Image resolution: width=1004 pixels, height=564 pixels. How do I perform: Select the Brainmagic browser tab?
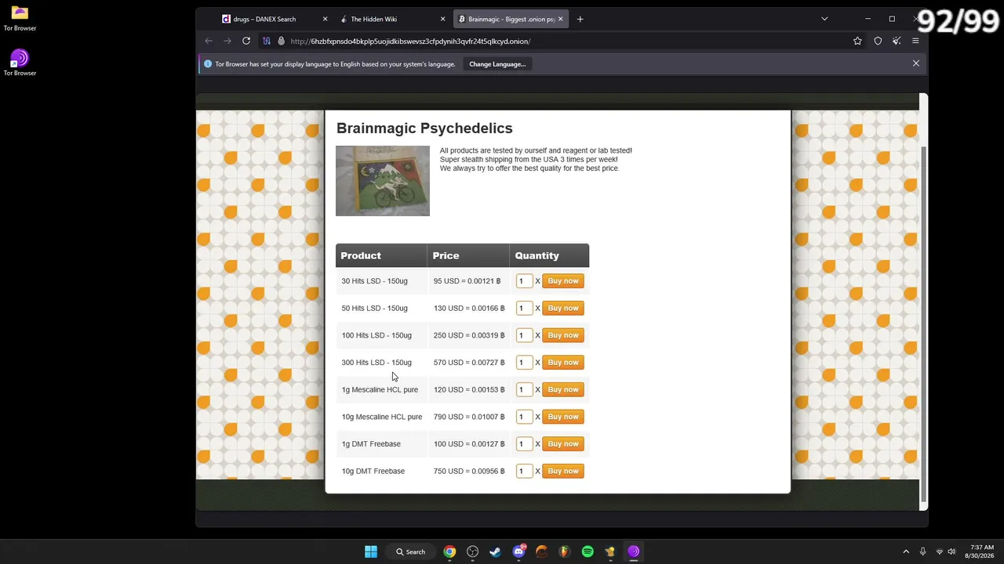click(511, 19)
